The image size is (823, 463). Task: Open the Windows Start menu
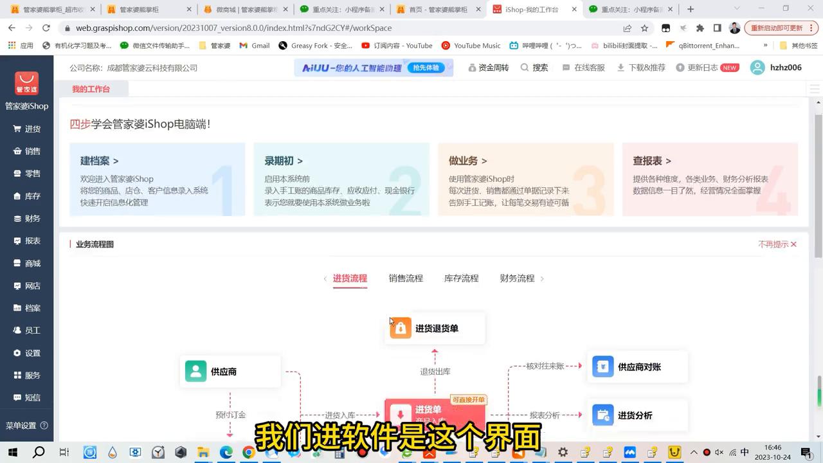point(12,452)
